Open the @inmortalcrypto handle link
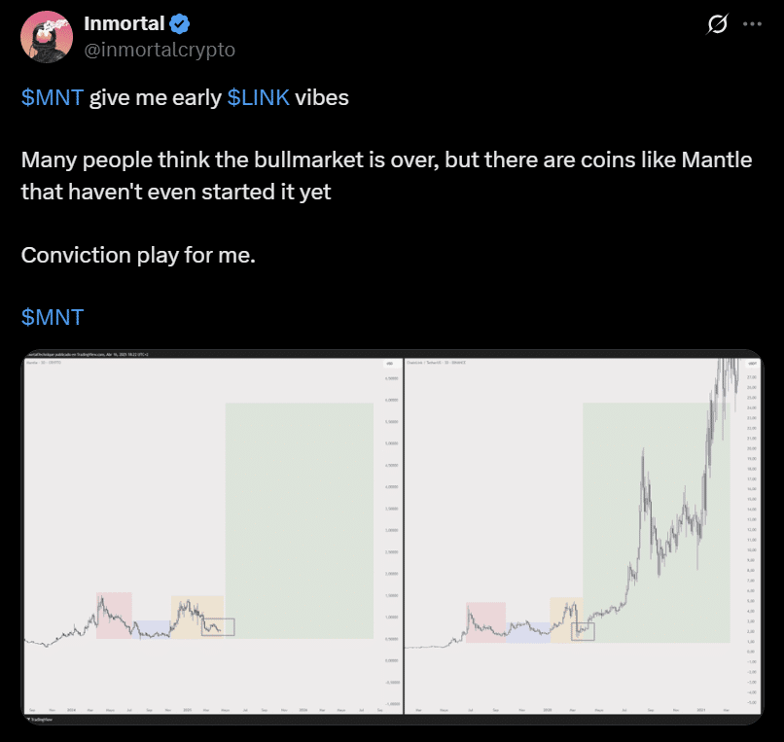 point(160,50)
